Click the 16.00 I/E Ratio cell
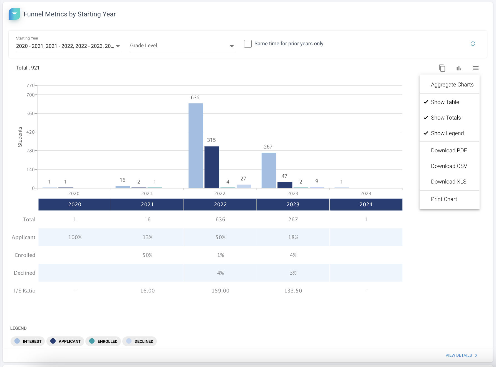Screen dimensions: 496x367 [147, 291]
